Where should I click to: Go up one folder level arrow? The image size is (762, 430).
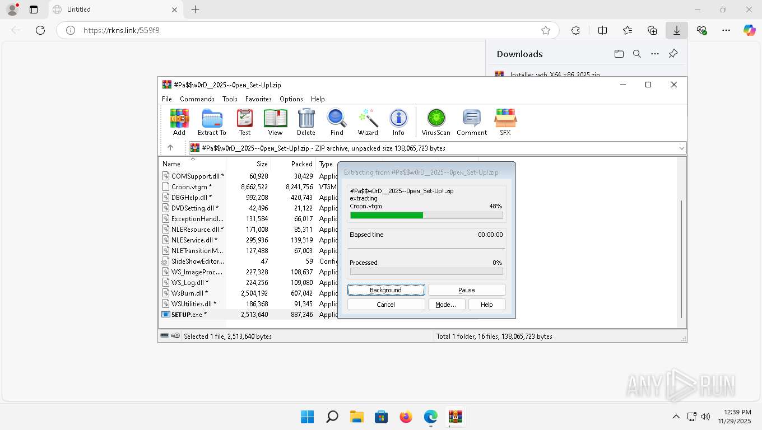point(170,148)
